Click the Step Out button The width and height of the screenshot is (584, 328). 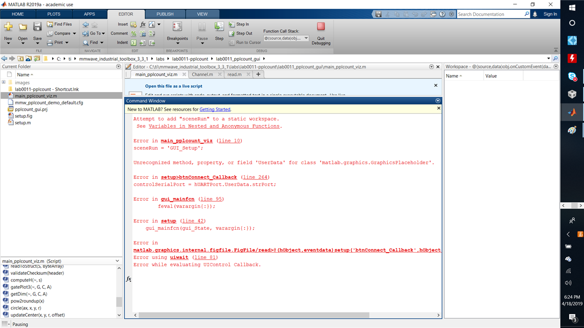pyautogui.click(x=240, y=33)
